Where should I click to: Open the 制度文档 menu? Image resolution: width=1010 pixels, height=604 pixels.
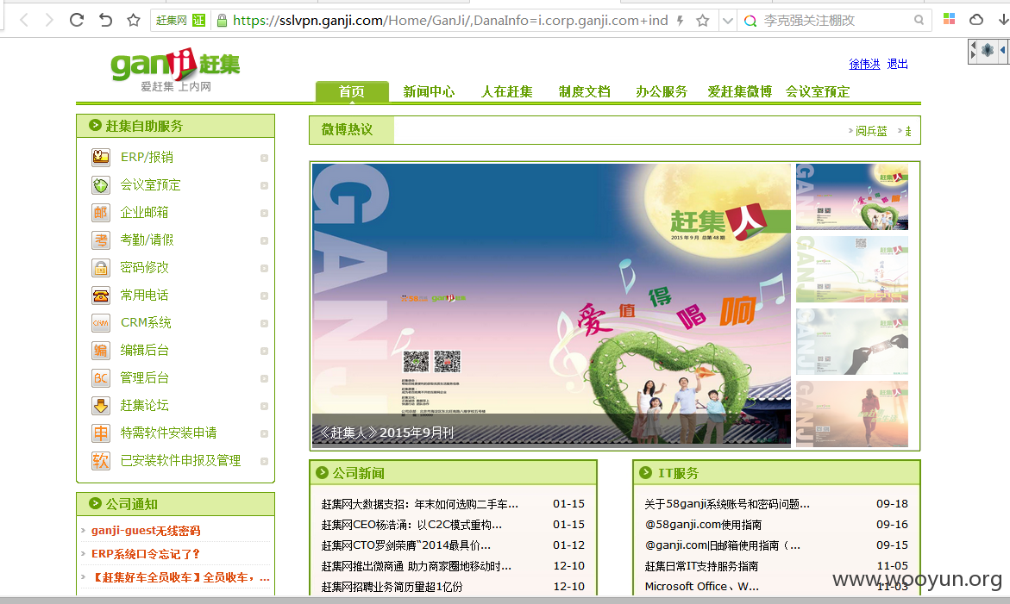[584, 91]
